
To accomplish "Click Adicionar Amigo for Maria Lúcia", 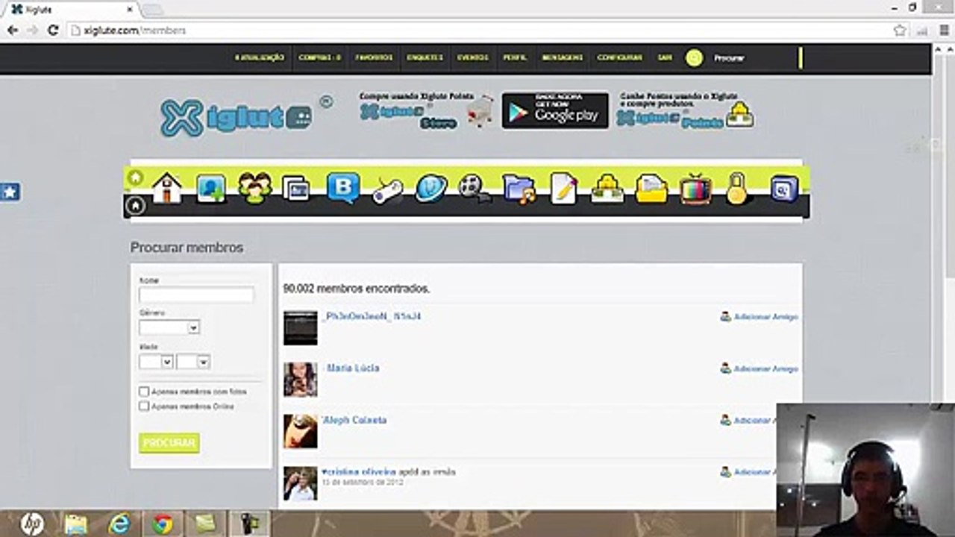I will click(760, 368).
